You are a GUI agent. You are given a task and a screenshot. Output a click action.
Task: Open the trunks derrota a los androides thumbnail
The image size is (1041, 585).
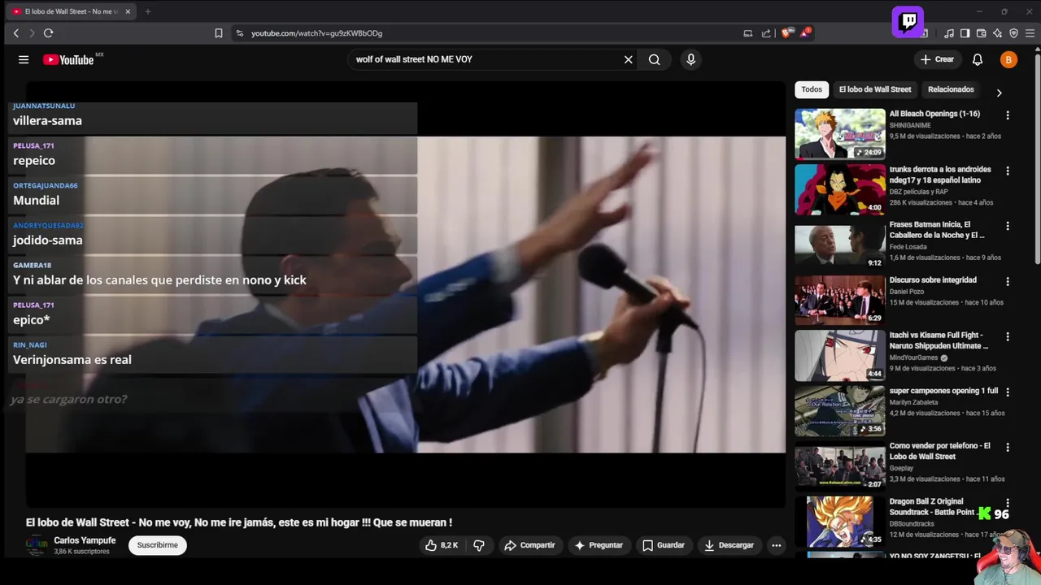[x=840, y=188]
